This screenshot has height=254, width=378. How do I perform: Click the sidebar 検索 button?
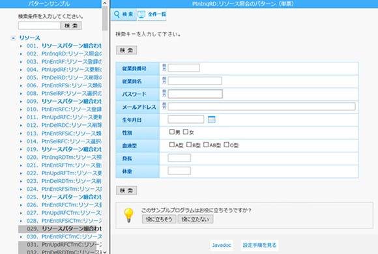coord(71,25)
